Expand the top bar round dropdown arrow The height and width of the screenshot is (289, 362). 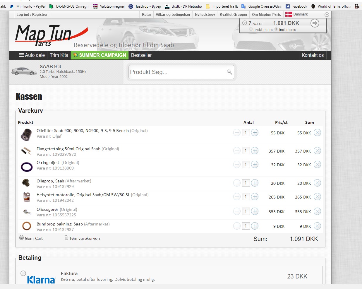coord(327,15)
